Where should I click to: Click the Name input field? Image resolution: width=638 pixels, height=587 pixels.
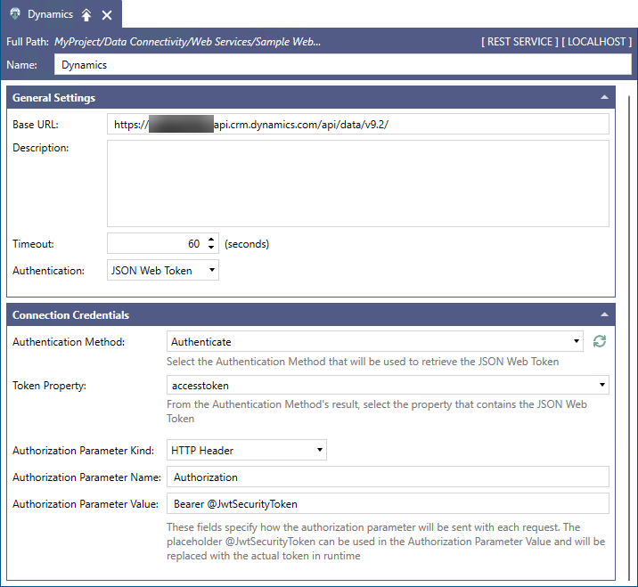pos(342,65)
